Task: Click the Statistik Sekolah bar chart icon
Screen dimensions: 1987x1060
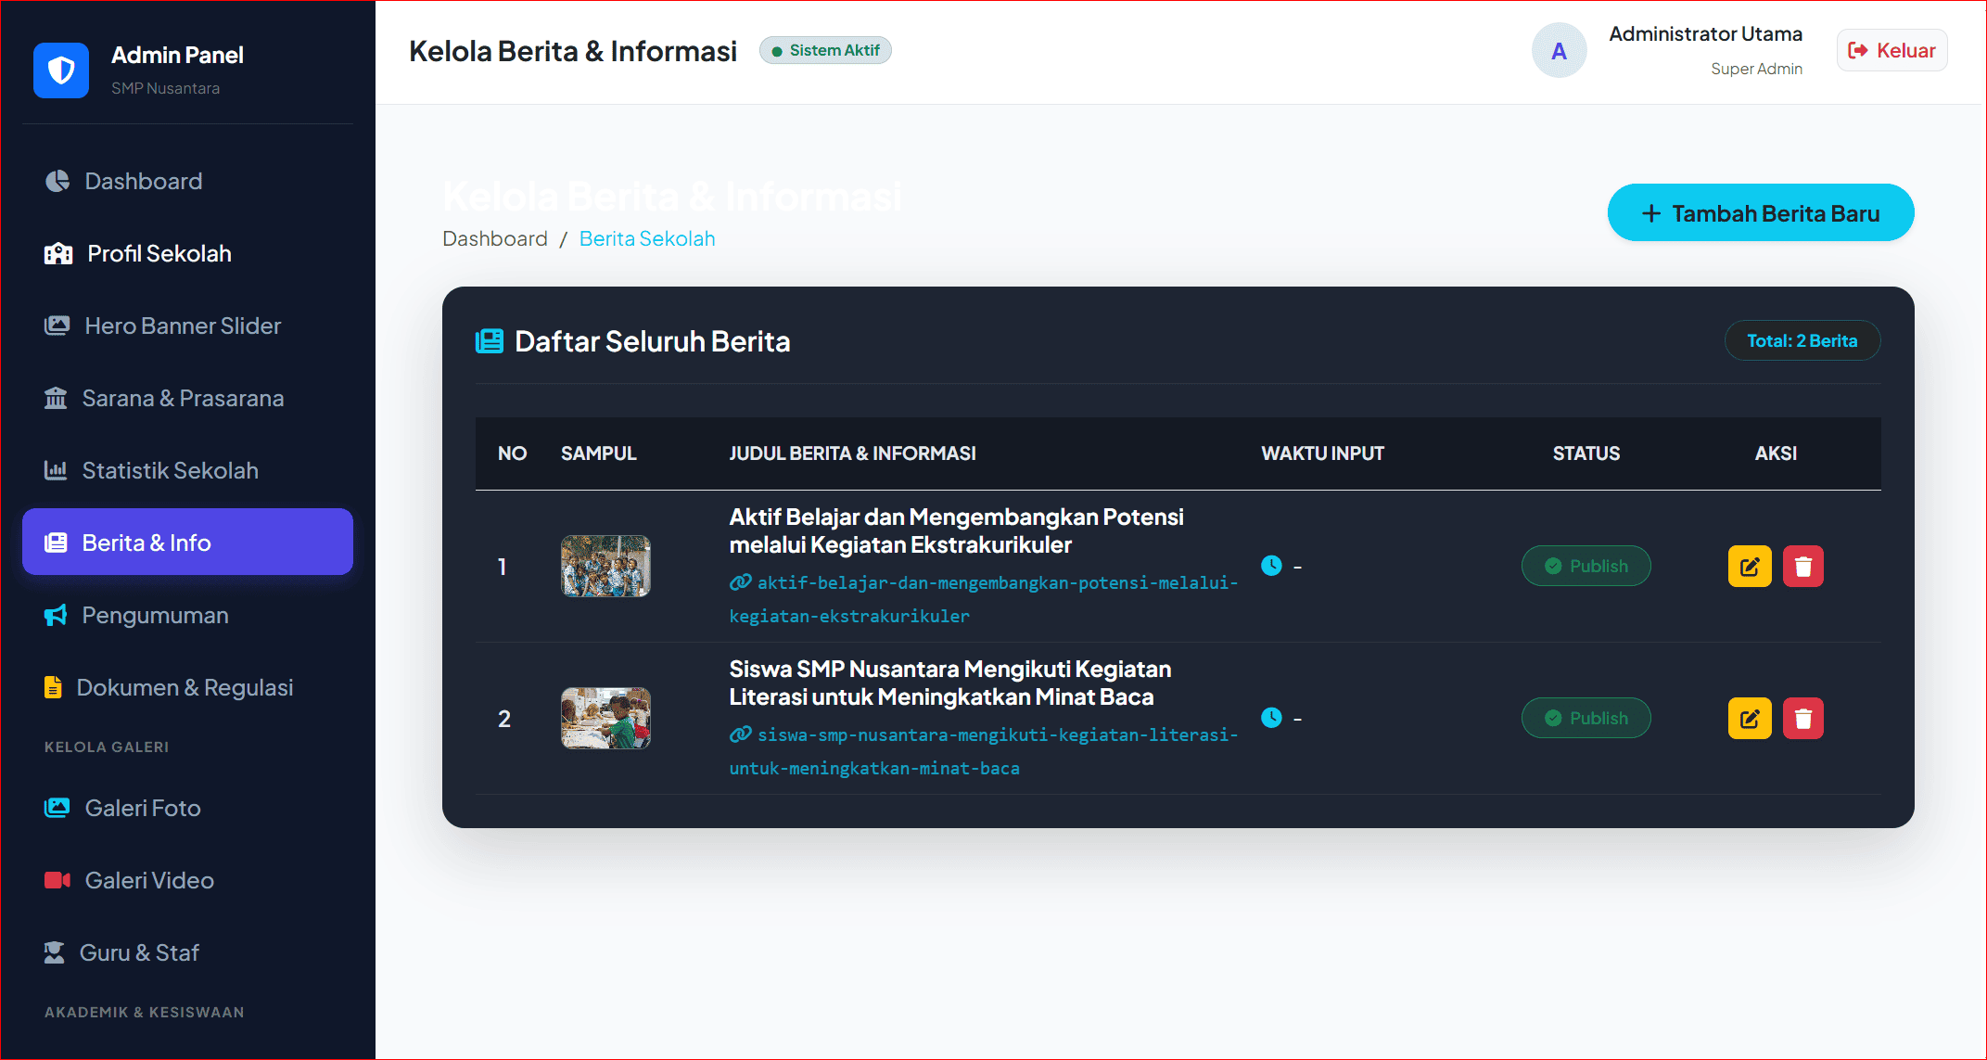Action: tap(56, 470)
